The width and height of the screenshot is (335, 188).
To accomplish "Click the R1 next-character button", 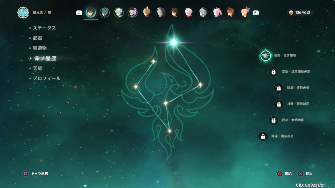I will [x=256, y=13].
